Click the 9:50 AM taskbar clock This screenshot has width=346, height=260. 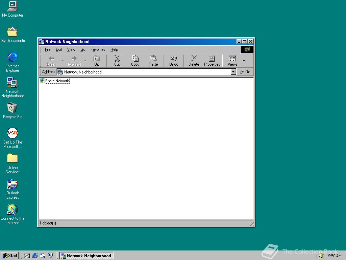[335, 256]
